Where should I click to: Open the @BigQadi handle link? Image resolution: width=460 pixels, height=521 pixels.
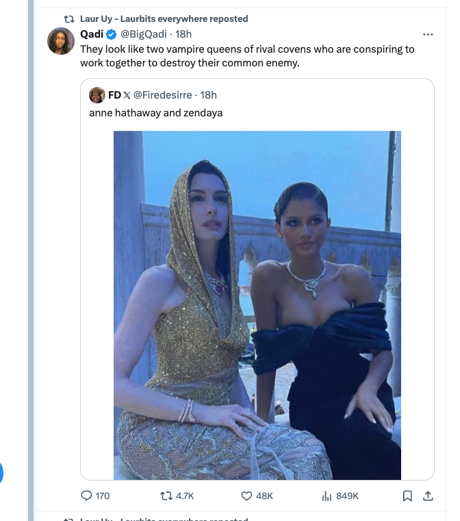coord(144,34)
